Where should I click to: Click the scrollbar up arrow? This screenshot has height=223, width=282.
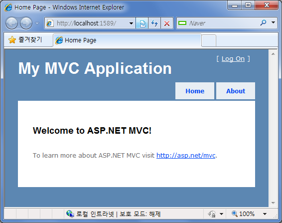click(273, 54)
